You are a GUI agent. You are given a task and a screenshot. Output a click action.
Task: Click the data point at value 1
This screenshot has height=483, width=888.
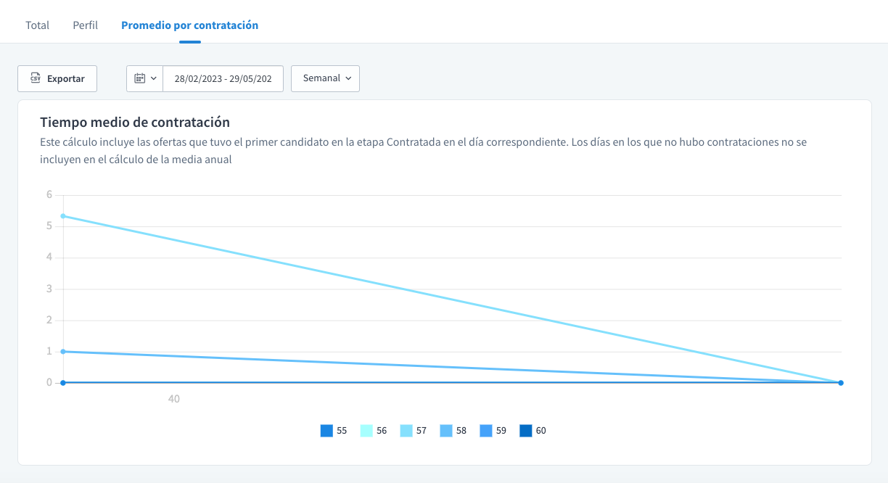pyautogui.click(x=63, y=352)
